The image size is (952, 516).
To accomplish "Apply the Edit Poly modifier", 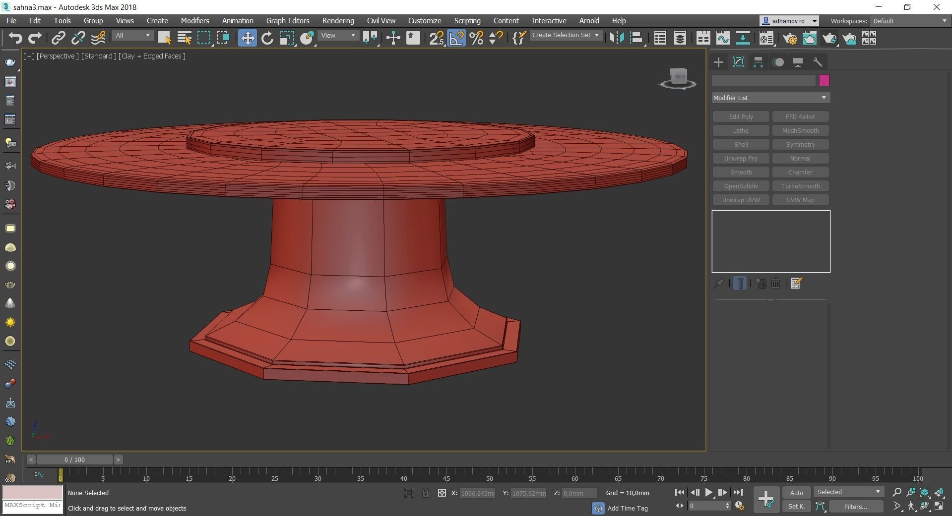I will [x=741, y=116].
